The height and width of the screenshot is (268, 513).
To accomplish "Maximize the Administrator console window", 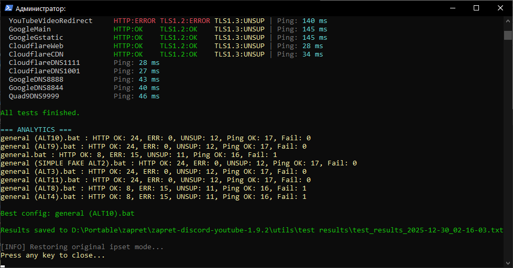I will tap(476, 8).
